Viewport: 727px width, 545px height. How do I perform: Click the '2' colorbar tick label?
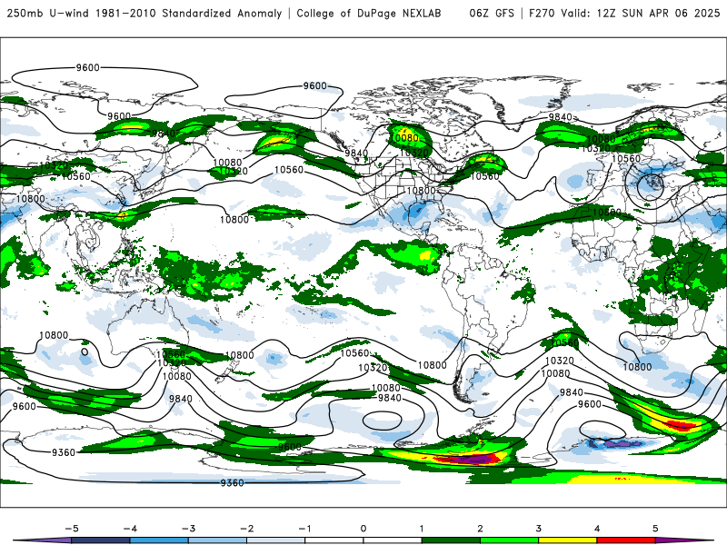point(481,529)
